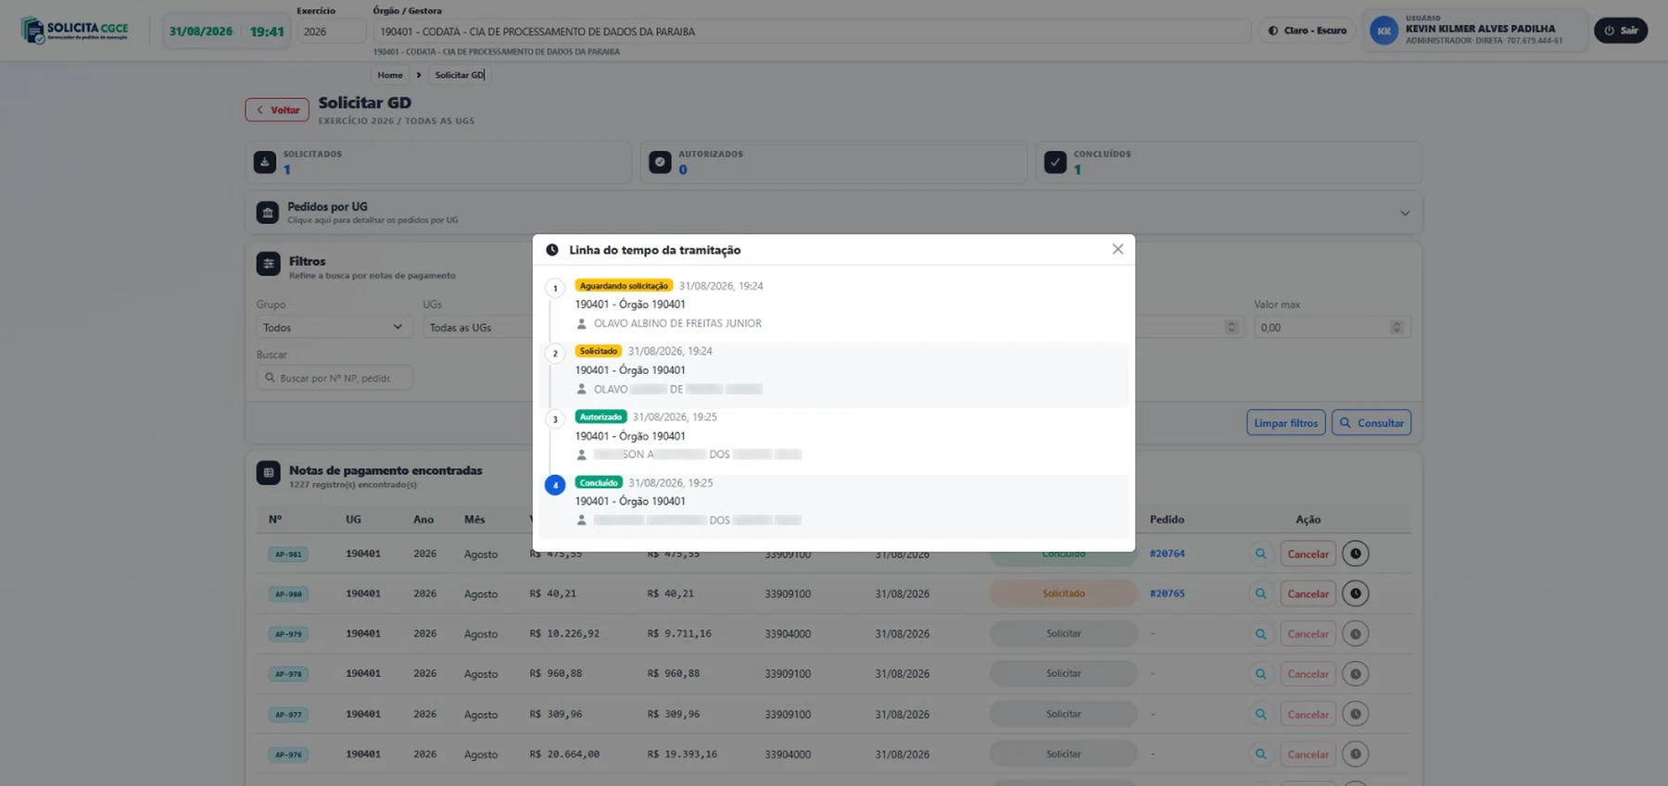Click the yellow 'Solicitado' timeline badge
This screenshot has width=1668, height=786.
click(599, 351)
